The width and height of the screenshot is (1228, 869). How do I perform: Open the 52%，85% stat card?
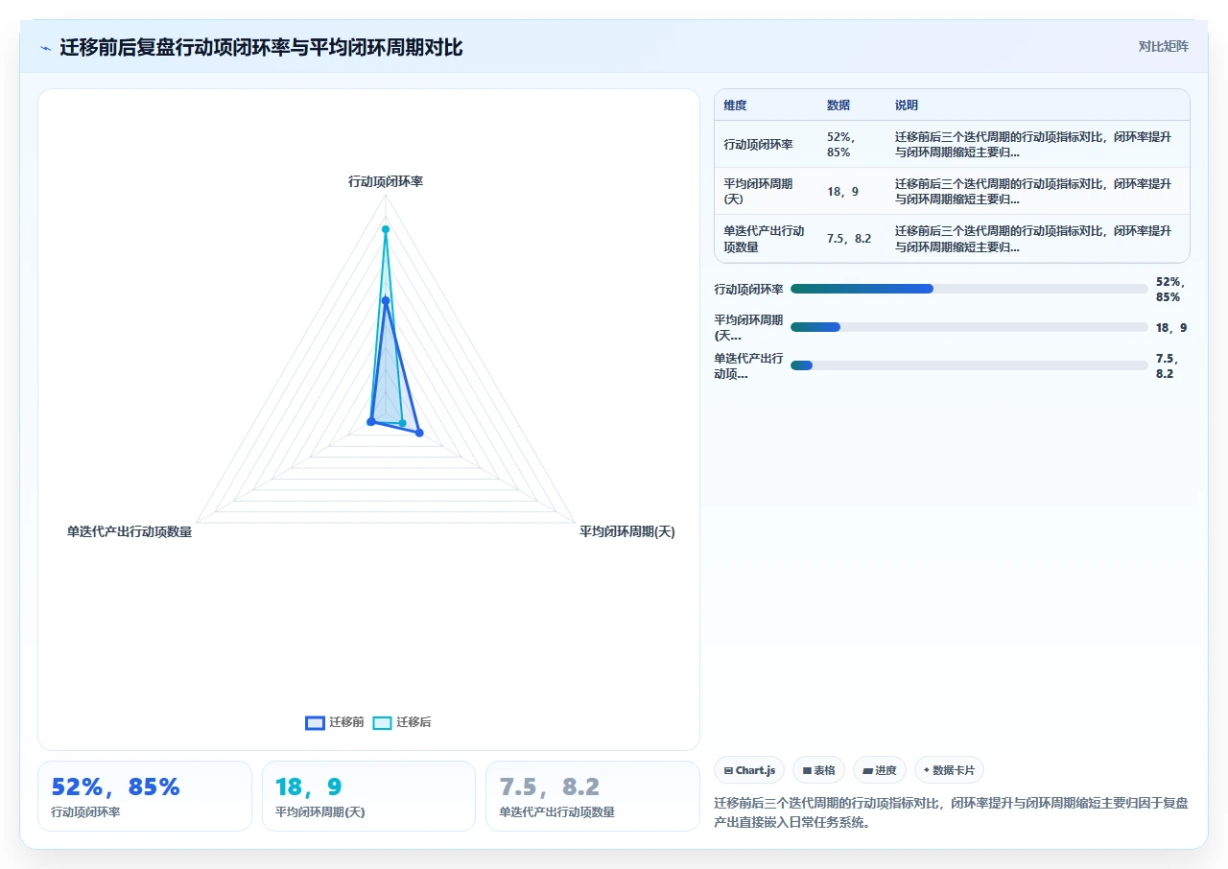(x=145, y=796)
